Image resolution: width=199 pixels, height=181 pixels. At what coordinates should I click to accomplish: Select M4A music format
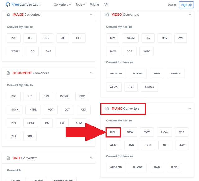pyautogui.click(x=182, y=132)
